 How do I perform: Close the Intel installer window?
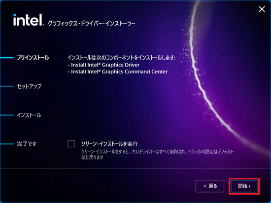tap(262, 9)
